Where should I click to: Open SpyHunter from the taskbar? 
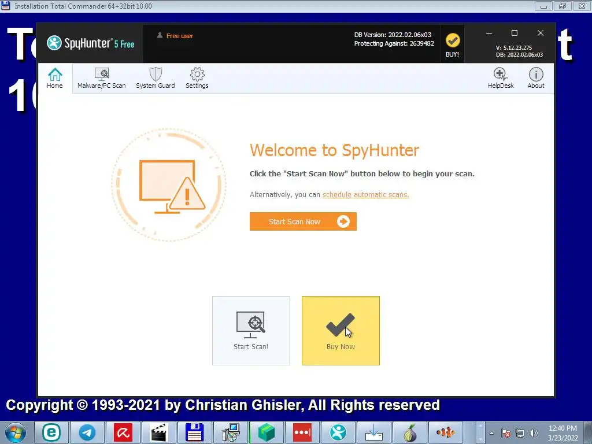(x=338, y=432)
